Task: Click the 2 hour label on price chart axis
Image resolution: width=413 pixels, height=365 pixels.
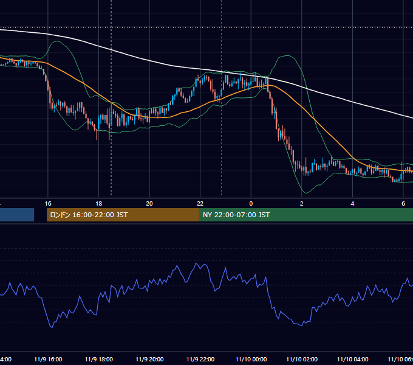Action: 302,204
